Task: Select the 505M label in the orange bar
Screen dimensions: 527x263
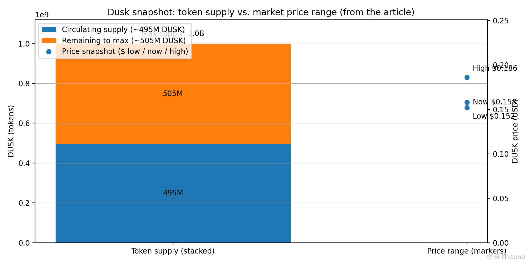Action: click(x=173, y=94)
